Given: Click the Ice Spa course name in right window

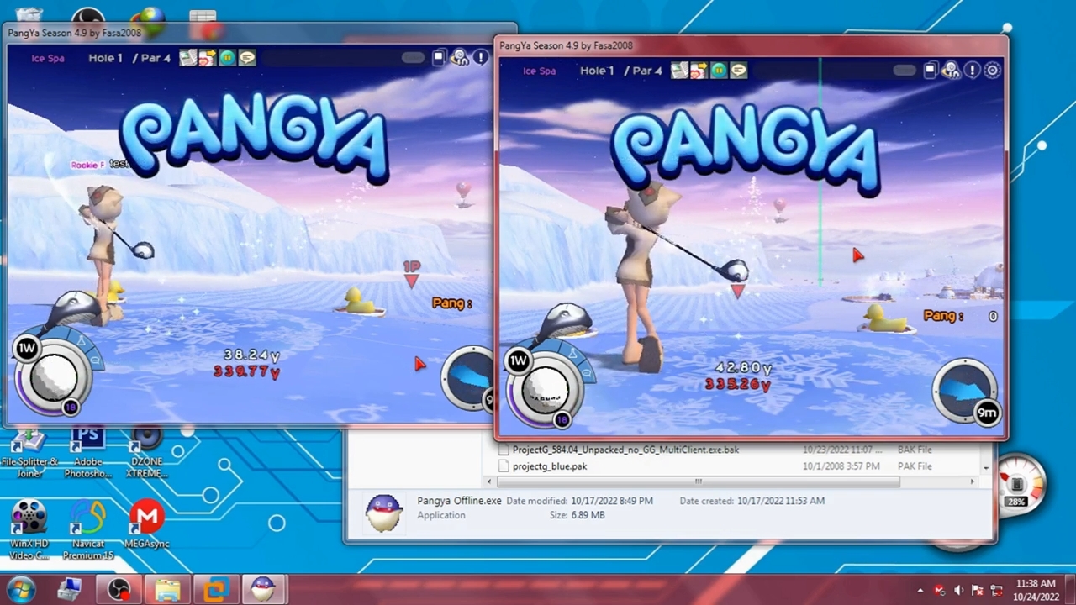Looking at the screenshot, I should click(539, 71).
